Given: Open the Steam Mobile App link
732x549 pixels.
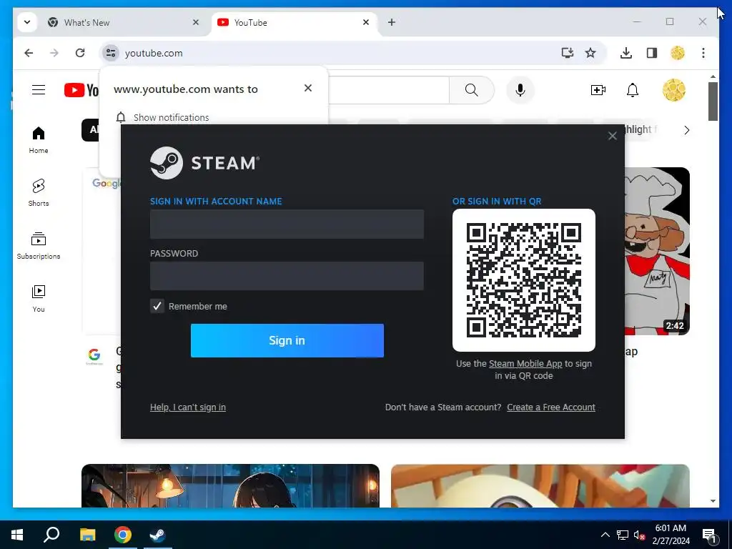Looking at the screenshot, I should (525, 364).
